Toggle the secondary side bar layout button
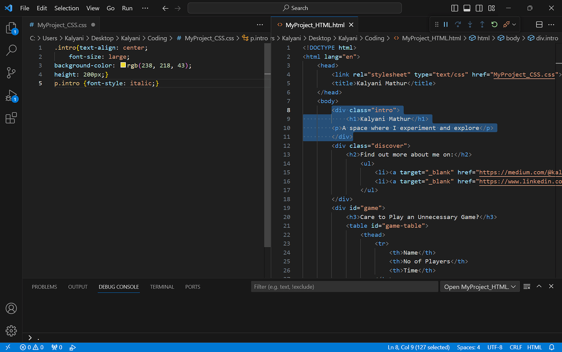 (479, 8)
